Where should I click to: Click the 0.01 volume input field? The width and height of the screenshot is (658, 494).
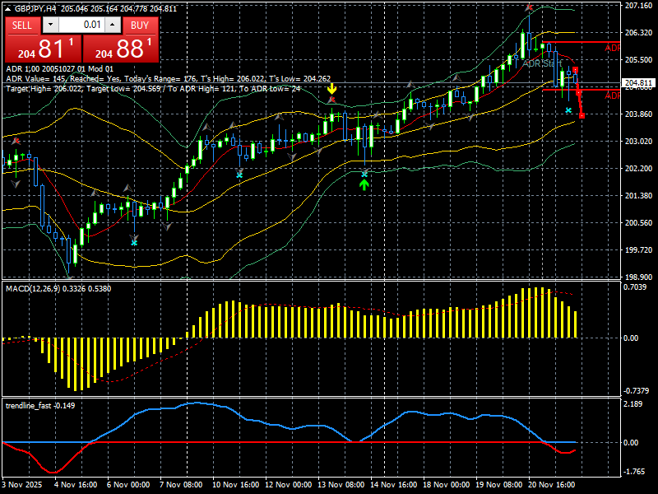[x=81, y=26]
